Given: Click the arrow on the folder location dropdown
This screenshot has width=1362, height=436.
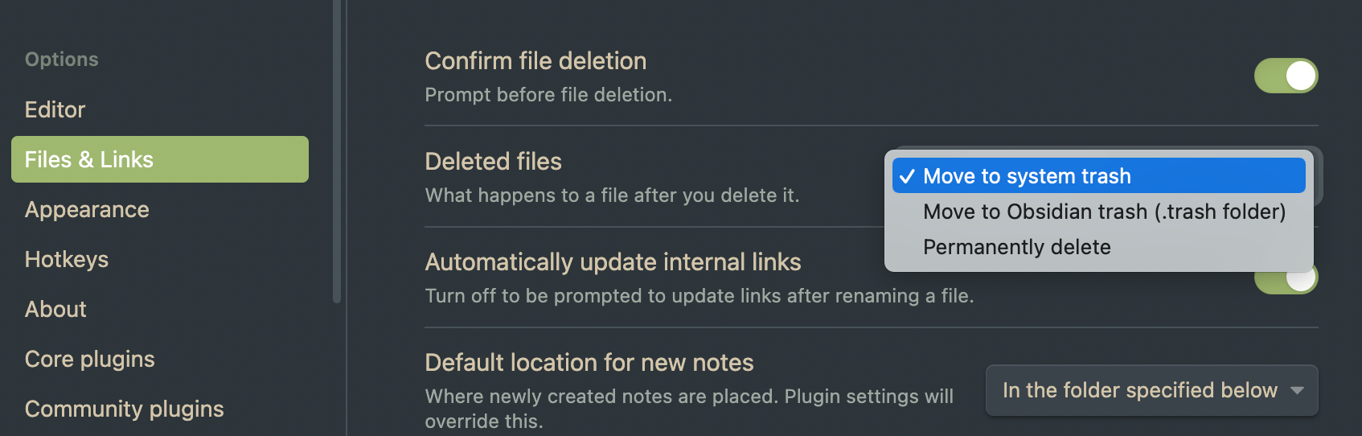Looking at the screenshot, I should pyautogui.click(x=1297, y=390).
